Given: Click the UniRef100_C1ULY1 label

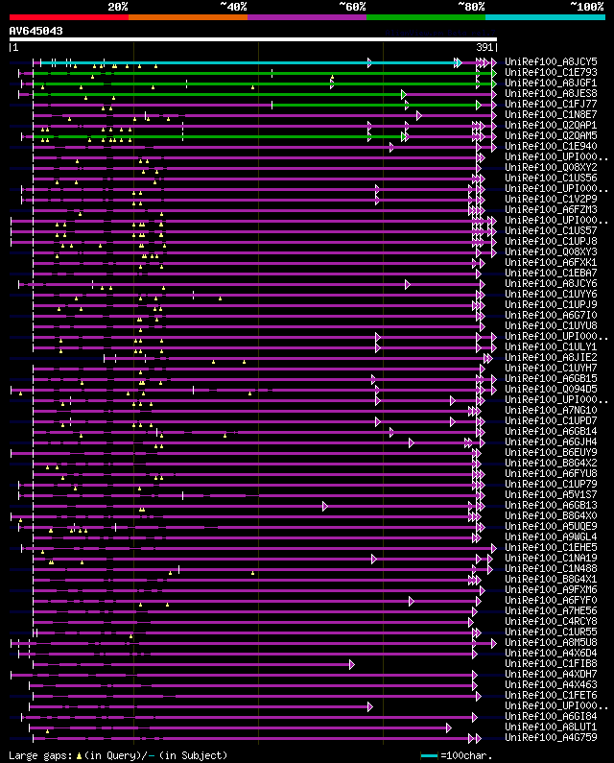Looking at the screenshot, I should (551, 347).
